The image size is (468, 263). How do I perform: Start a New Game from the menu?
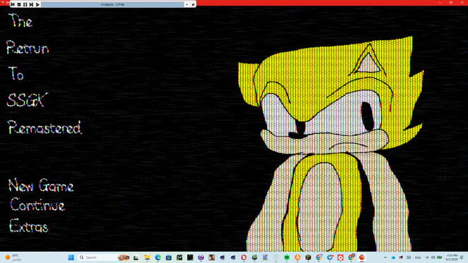pyautogui.click(x=41, y=186)
